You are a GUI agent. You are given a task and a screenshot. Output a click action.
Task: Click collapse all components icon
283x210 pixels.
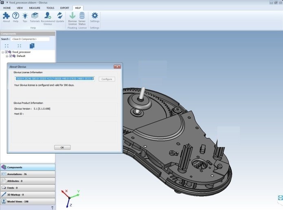coord(19,46)
